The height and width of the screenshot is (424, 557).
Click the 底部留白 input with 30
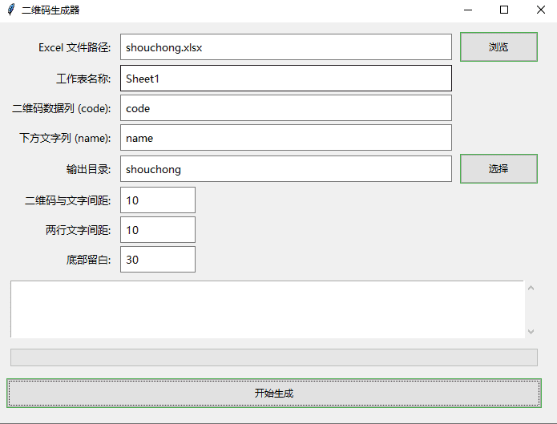pos(158,260)
